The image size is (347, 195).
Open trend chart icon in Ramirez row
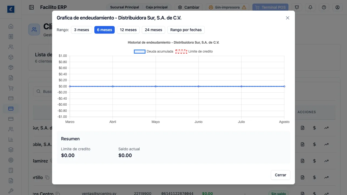tap(326, 161)
